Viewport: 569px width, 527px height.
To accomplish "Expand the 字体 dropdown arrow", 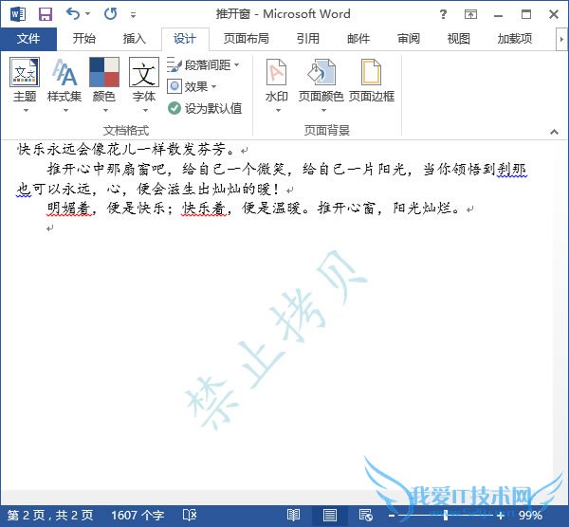I will click(145, 110).
